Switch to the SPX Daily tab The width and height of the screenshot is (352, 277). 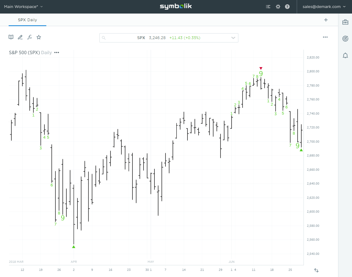[x=27, y=19]
